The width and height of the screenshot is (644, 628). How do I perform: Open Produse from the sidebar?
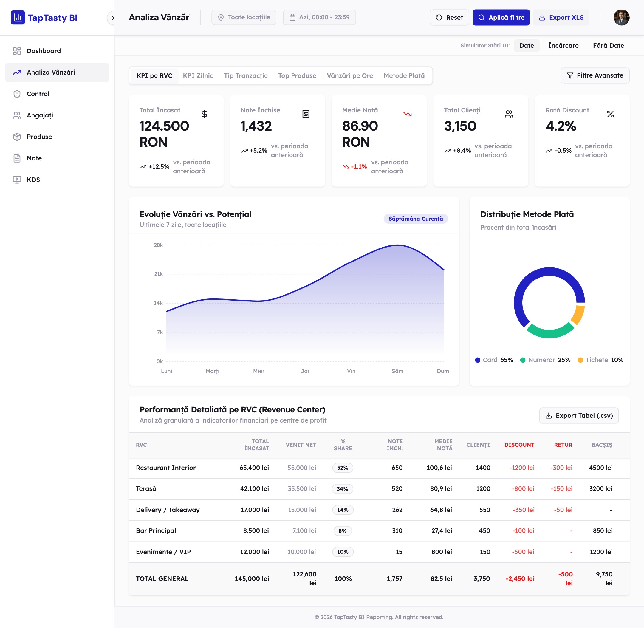(x=57, y=137)
